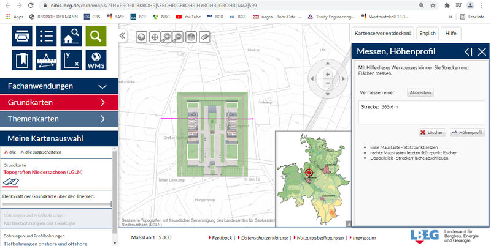Image resolution: width=491 pixels, height=246 pixels.
Task: Open the Hilfe menu
Action: pos(450,33)
